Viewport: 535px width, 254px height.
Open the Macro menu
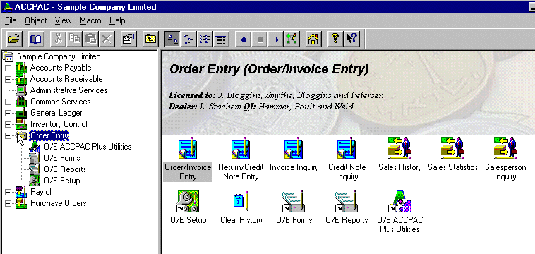coord(90,20)
